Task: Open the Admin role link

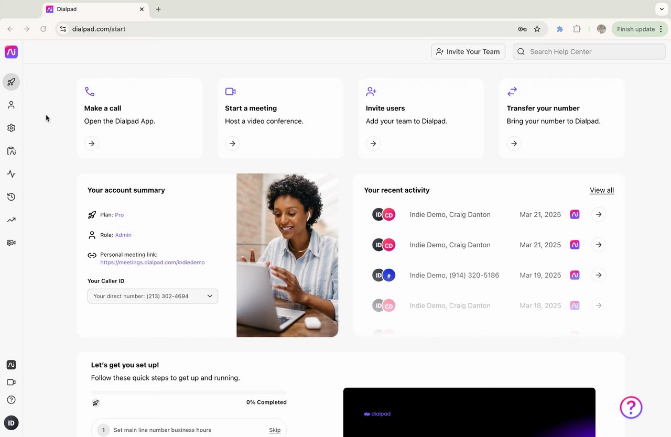Action: tap(123, 235)
